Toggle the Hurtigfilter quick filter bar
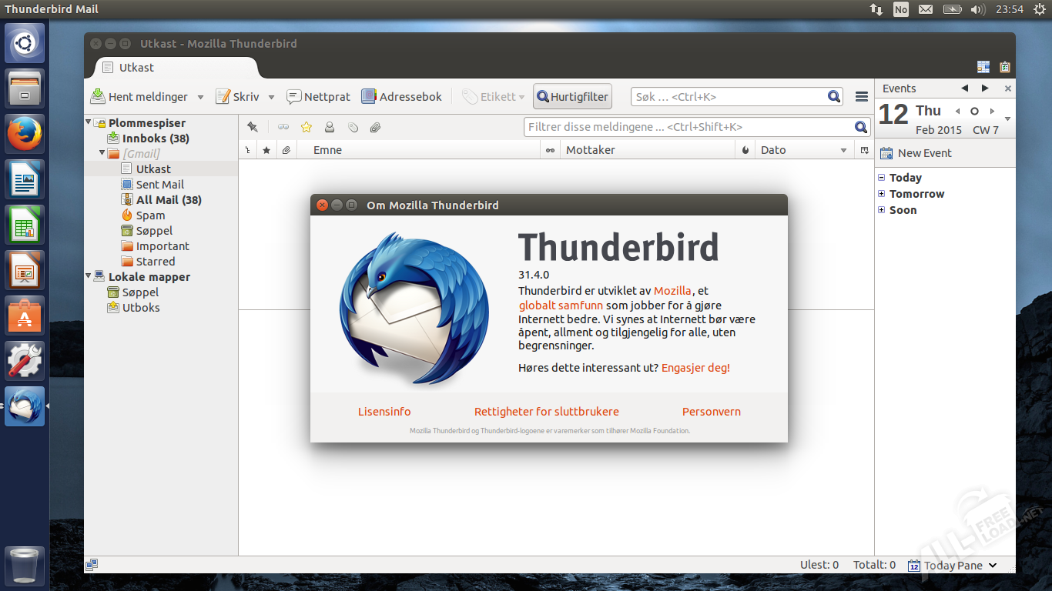The image size is (1052, 591). click(572, 97)
